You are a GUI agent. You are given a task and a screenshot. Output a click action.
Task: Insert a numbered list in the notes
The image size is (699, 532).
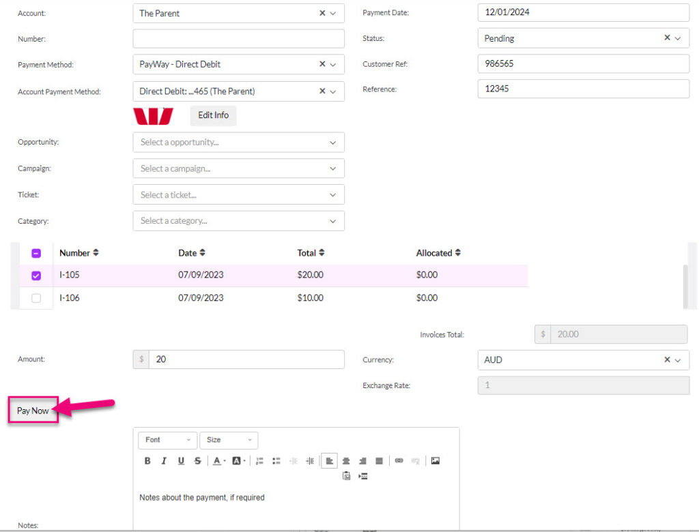pyautogui.click(x=259, y=460)
